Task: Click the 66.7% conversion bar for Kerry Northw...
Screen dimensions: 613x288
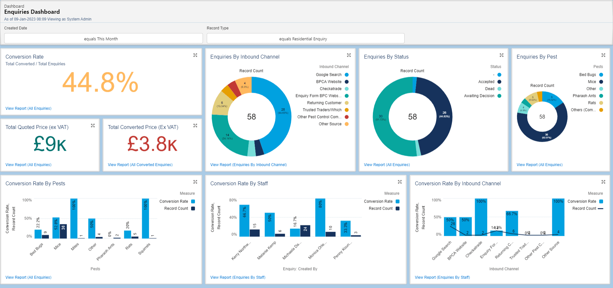Action: (x=245, y=221)
